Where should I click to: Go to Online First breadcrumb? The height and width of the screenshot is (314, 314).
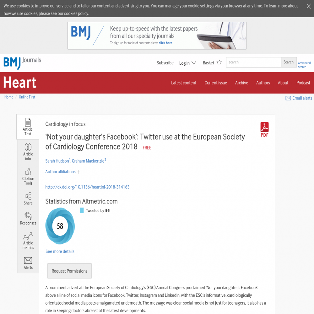coord(27,97)
